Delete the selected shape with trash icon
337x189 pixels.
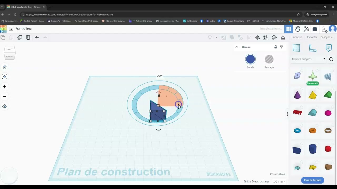(28, 37)
